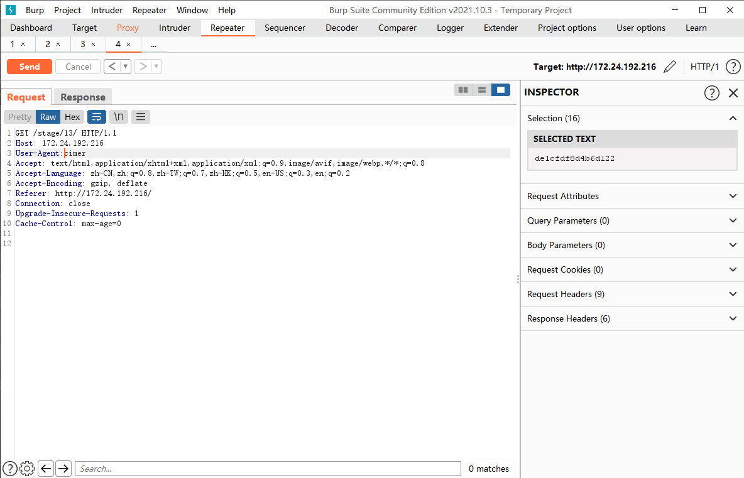Close Repeater tab 3
This screenshot has width=744, height=478.
(x=93, y=44)
